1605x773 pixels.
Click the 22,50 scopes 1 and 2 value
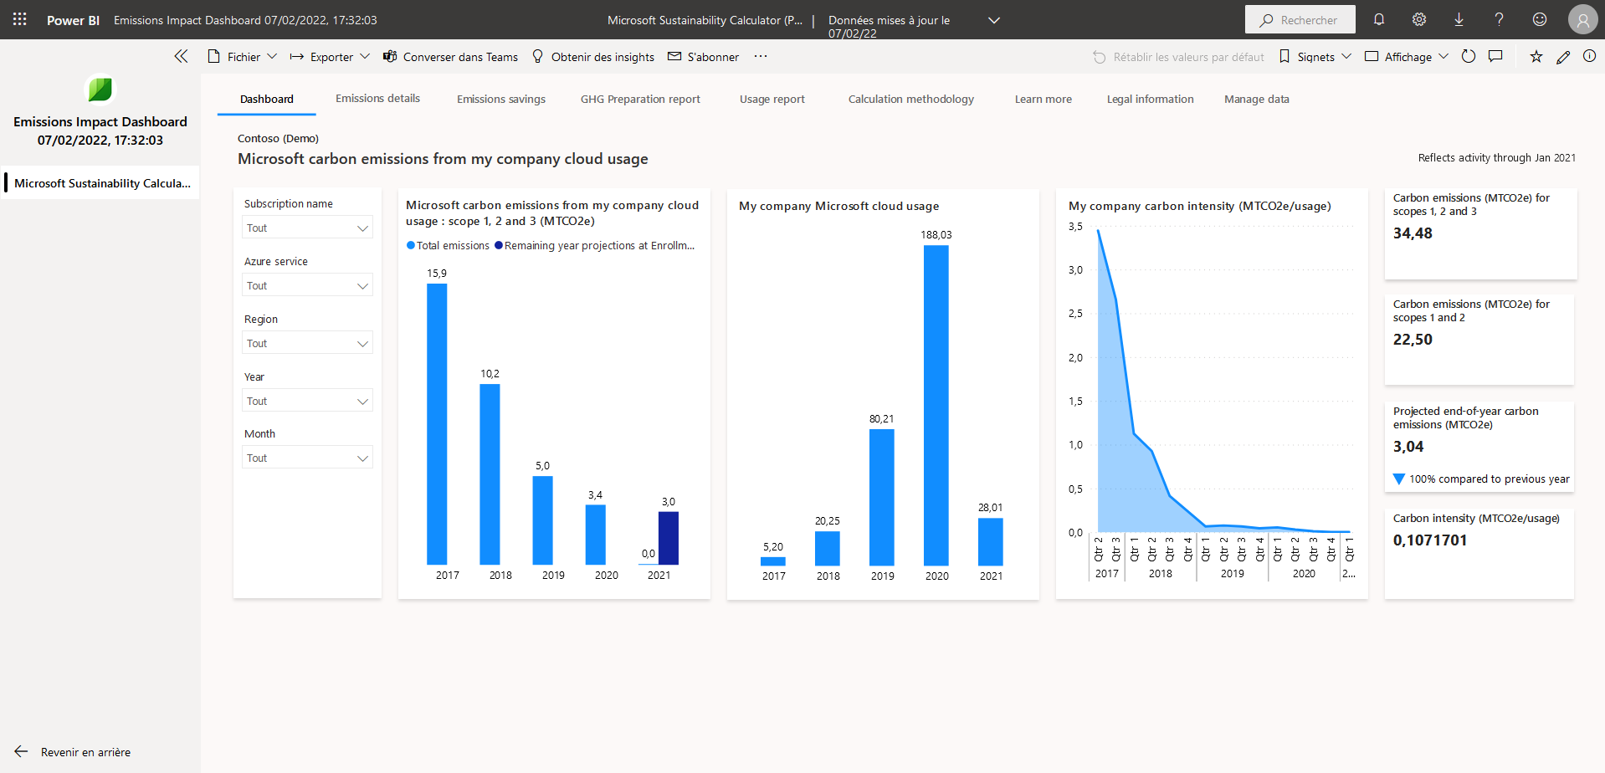1413,340
